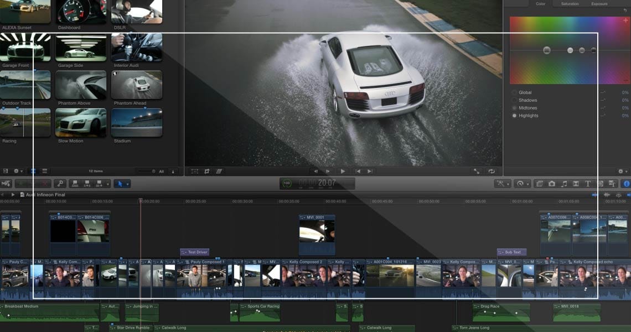Show the Inspector via blue info icon
Image resolution: width=631 pixels, height=332 pixels.
point(627,184)
